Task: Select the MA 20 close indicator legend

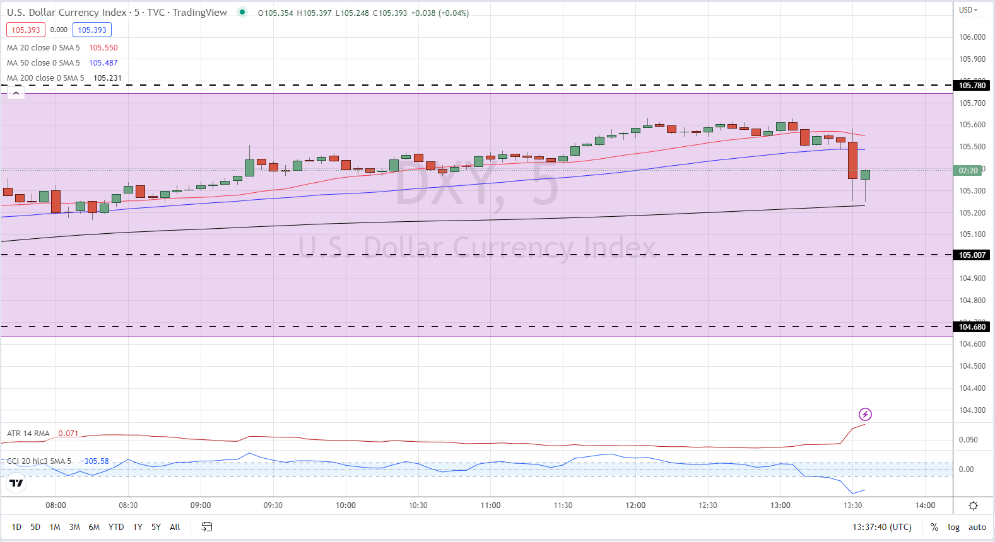Action: [x=43, y=48]
